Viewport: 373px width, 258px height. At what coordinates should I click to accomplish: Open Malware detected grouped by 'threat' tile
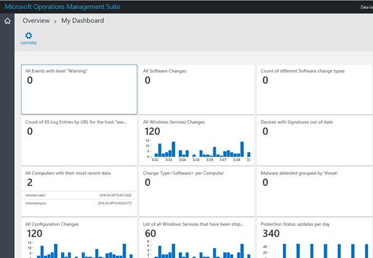click(314, 191)
